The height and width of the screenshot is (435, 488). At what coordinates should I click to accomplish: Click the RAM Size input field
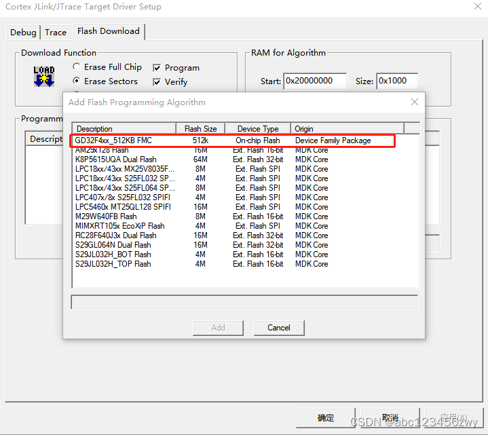(397, 81)
